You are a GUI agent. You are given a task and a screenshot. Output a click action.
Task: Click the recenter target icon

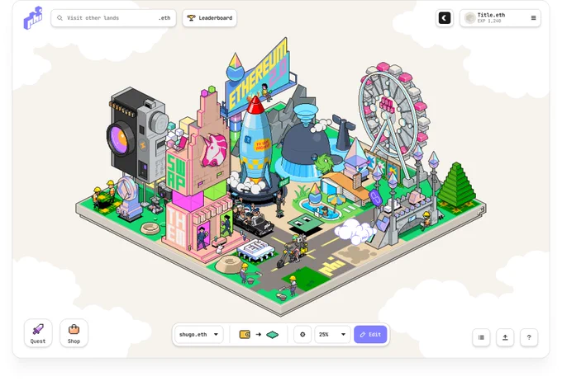click(x=302, y=335)
